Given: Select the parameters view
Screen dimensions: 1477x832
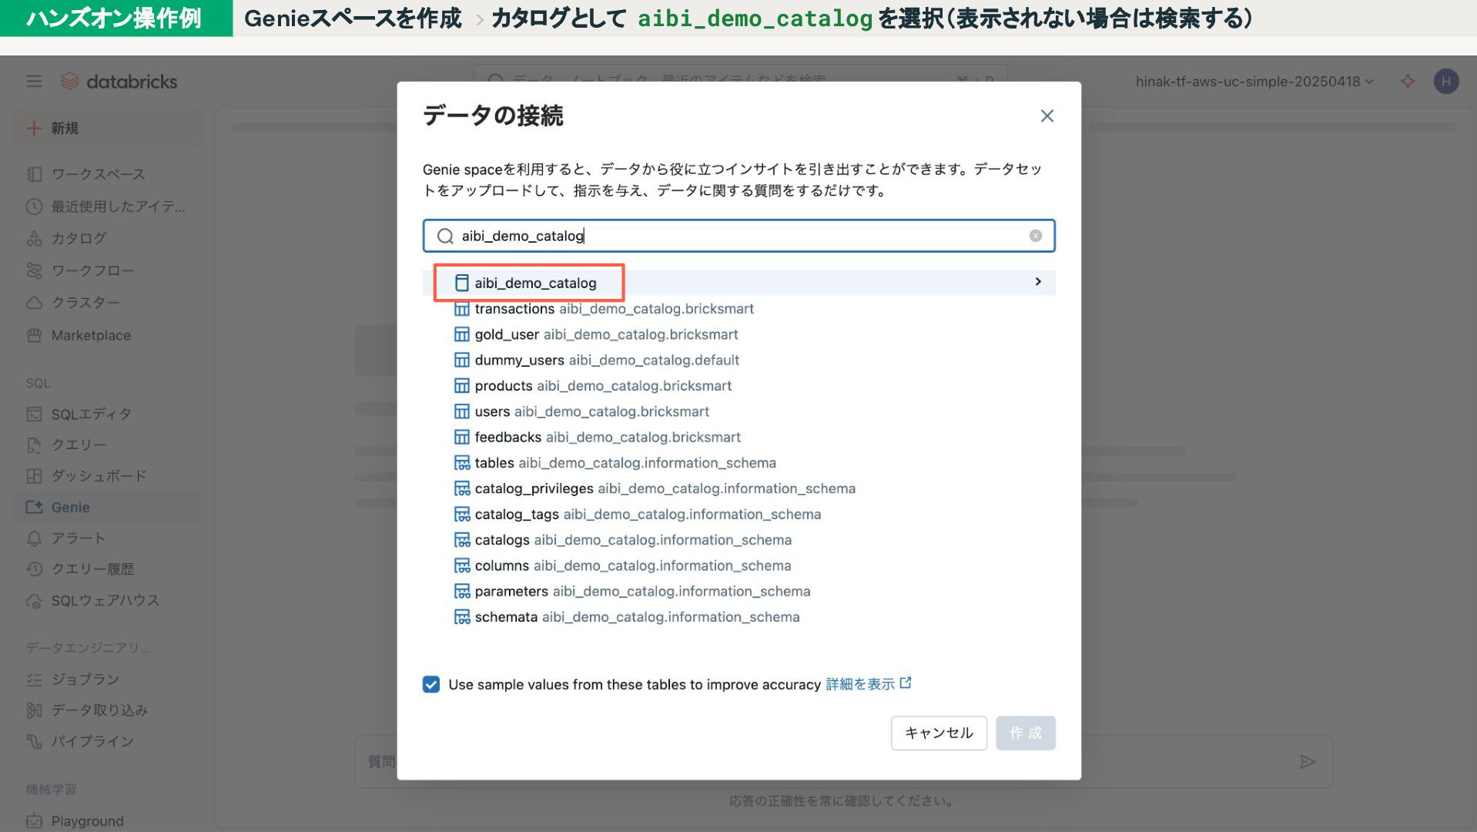Looking at the screenshot, I should coord(631,591).
